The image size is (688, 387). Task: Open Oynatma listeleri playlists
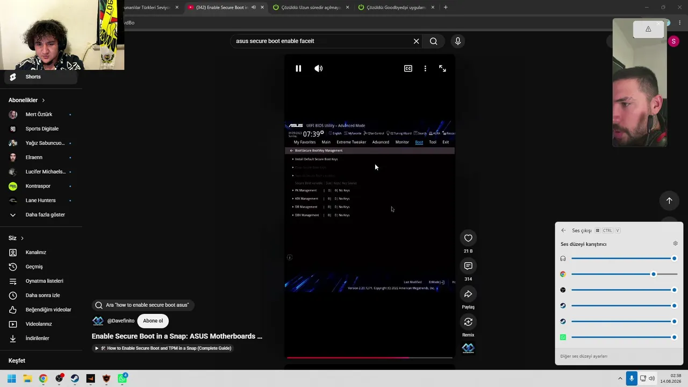(x=41, y=281)
